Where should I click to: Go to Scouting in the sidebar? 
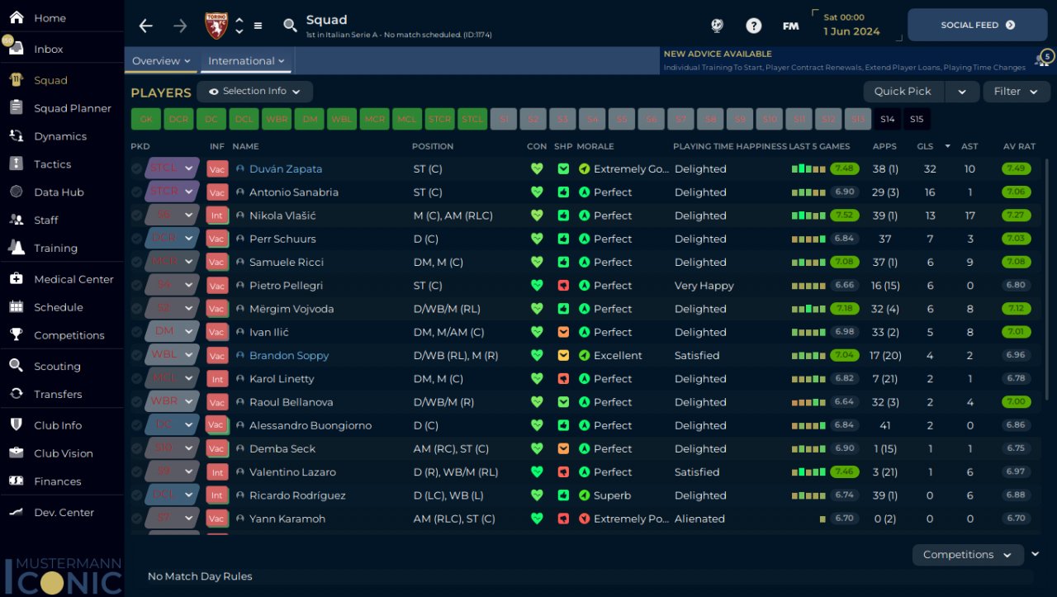pyautogui.click(x=57, y=367)
